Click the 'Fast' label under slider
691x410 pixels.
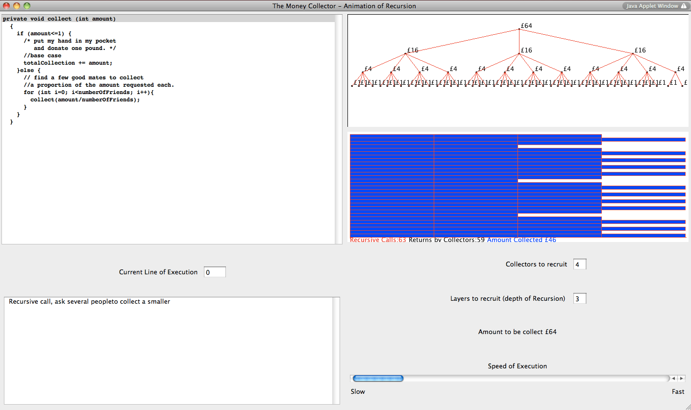pos(678,391)
